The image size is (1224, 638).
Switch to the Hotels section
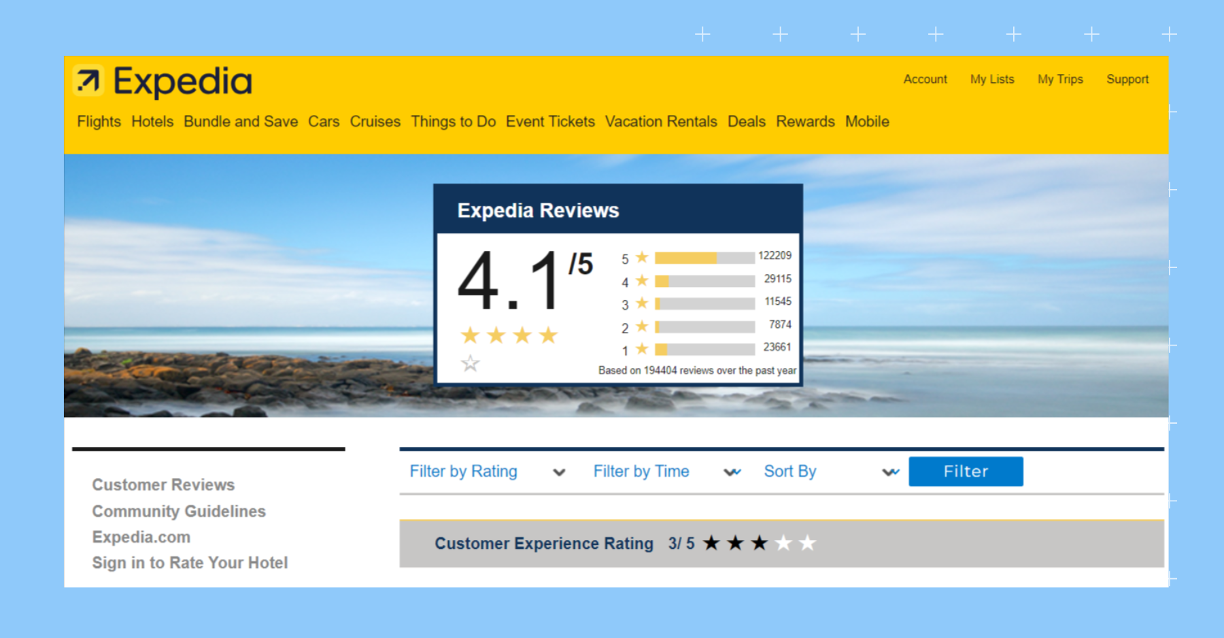152,121
